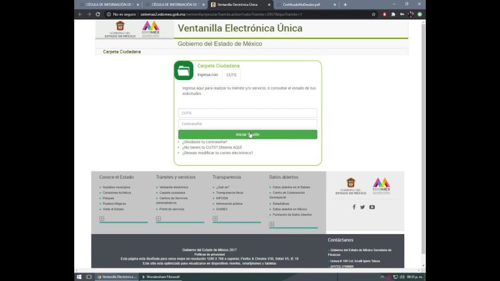
Task: Open Transparencia fiscal link
Action: pyautogui.click(x=230, y=193)
